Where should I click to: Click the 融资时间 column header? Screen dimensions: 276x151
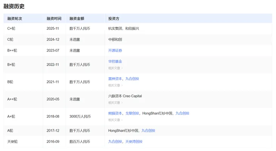(x=54, y=18)
